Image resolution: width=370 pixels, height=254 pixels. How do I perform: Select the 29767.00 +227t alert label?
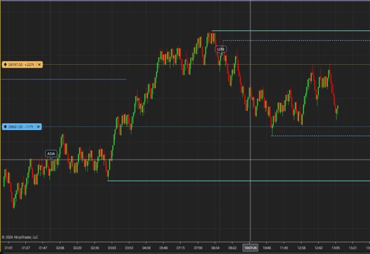tap(22, 65)
